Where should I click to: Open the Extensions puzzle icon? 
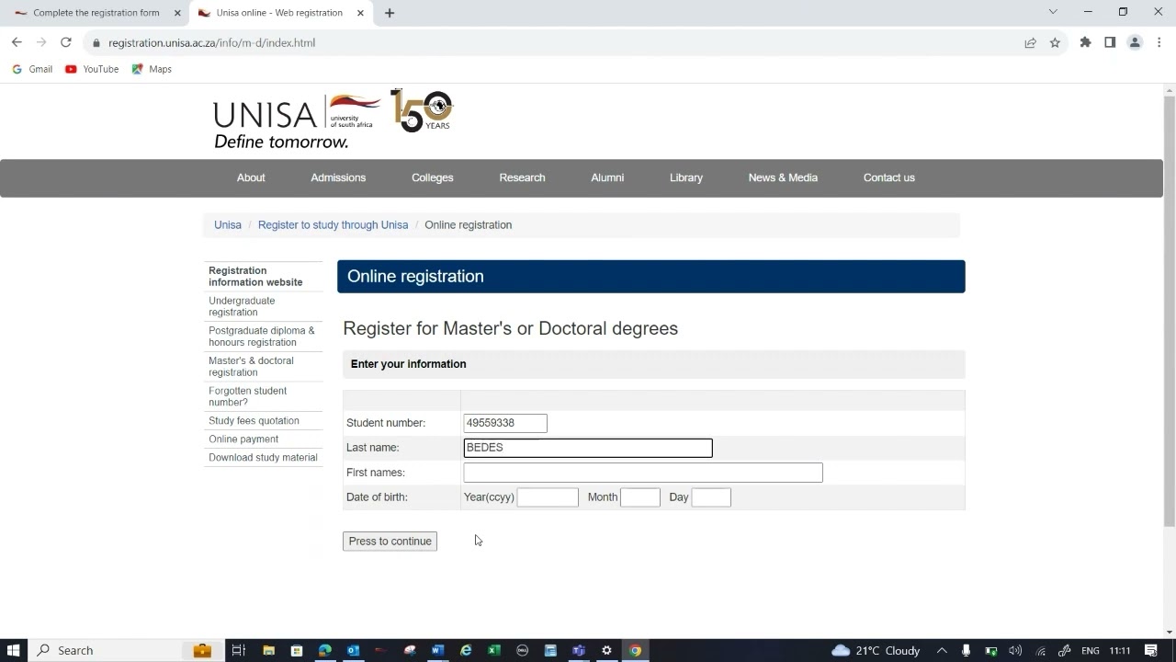(1085, 42)
